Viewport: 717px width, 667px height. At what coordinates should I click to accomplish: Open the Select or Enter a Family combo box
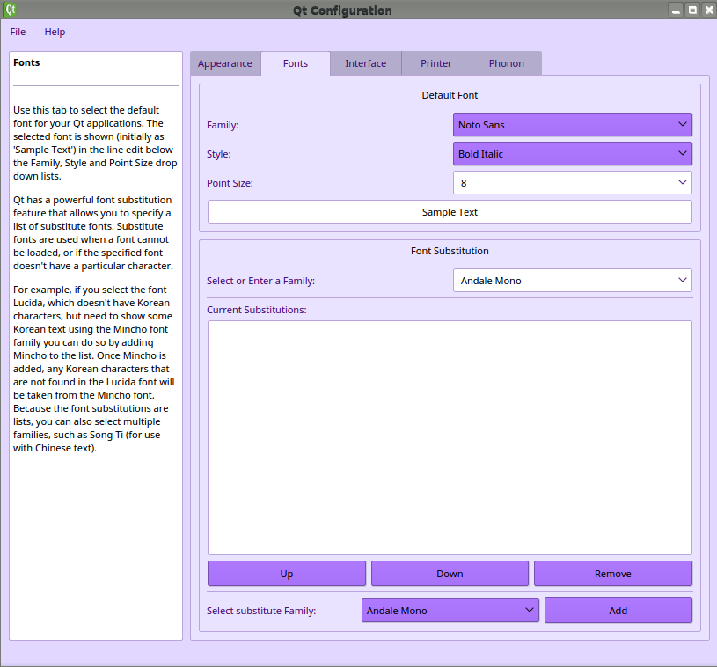pos(572,281)
